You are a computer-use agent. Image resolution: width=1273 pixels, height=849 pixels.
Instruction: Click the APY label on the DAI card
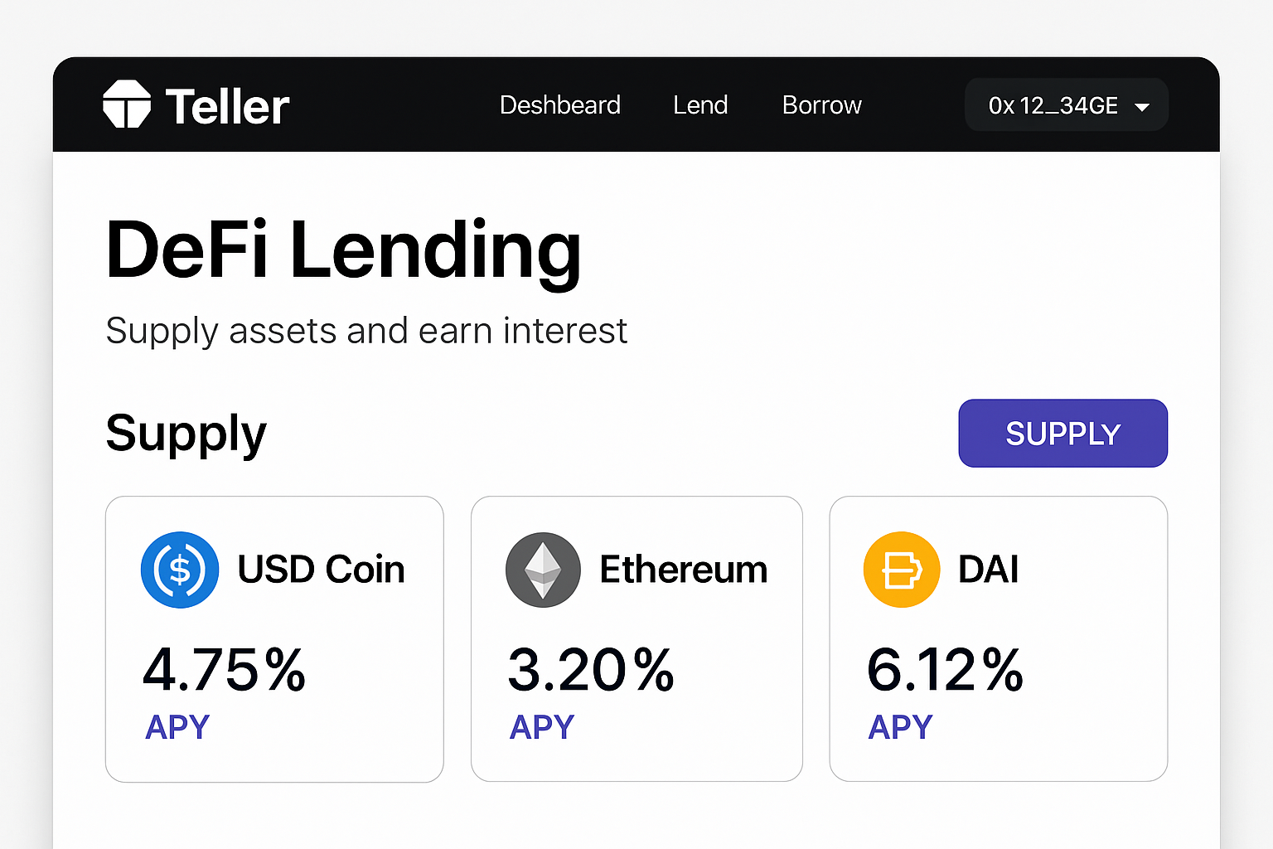point(900,726)
